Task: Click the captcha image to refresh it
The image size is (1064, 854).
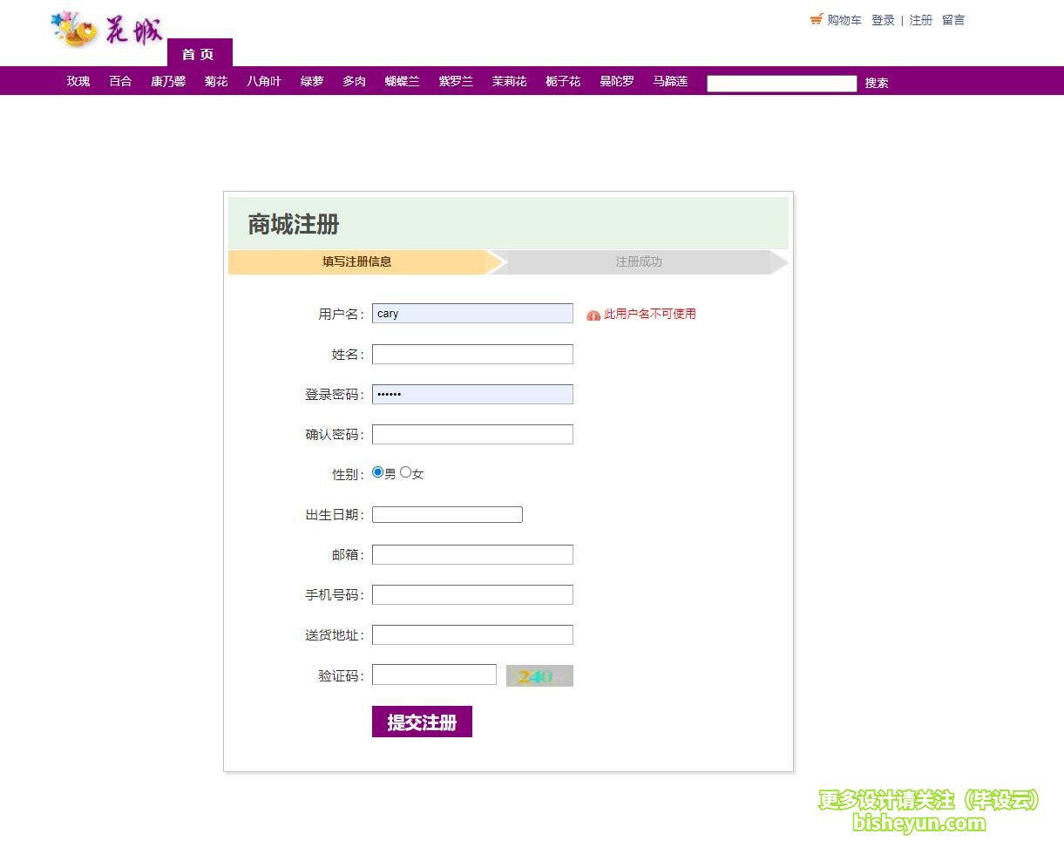Action: pyautogui.click(x=539, y=675)
